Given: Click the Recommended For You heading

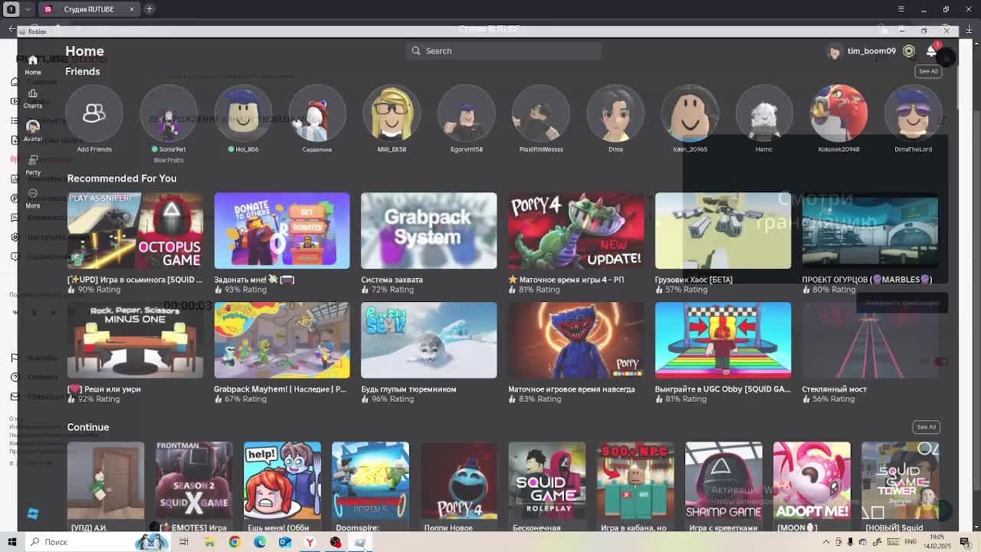Looking at the screenshot, I should pyautogui.click(x=122, y=179).
